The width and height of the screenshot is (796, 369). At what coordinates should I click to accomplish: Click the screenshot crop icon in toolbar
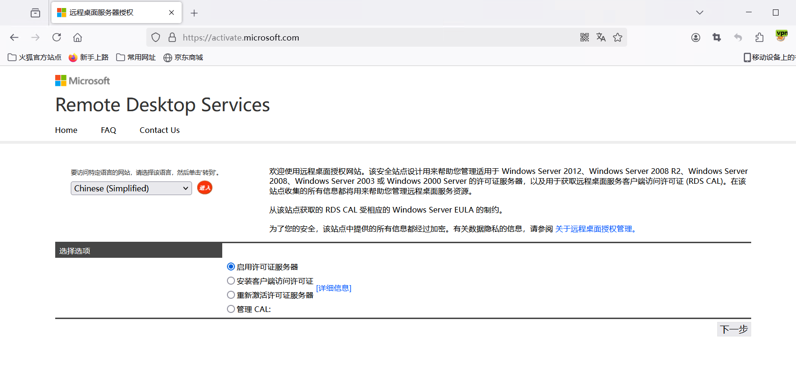pyautogui.click(x=717, y=38)
